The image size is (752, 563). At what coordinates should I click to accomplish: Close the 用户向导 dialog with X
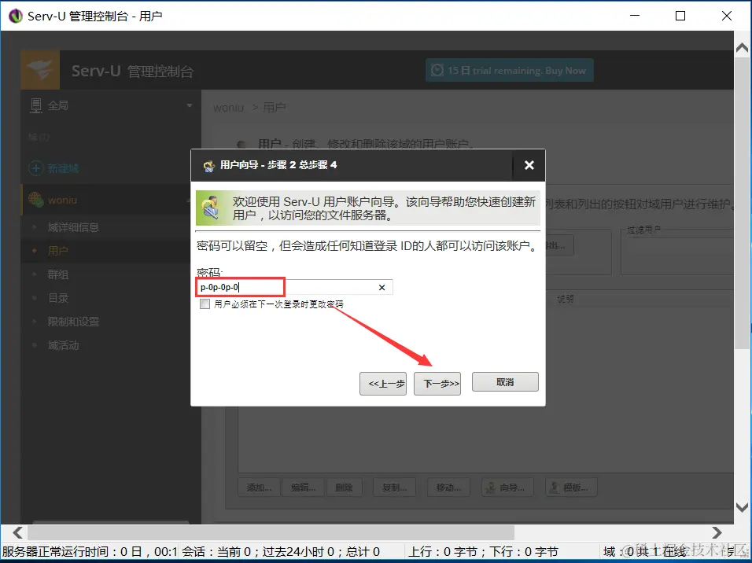click(529, 165)
